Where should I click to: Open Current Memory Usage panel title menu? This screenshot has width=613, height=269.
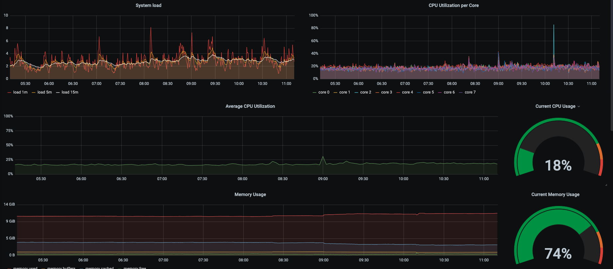555,194
